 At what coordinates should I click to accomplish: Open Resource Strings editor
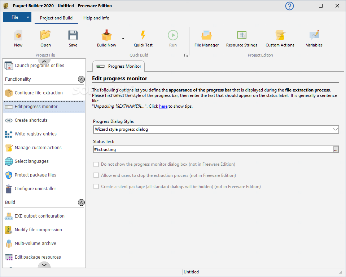pyautogui.click(x=242, y=39)
